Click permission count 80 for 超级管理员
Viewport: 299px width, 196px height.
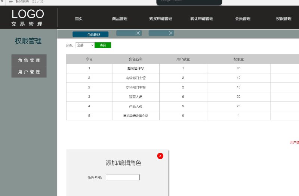click(x=238, y=68)
